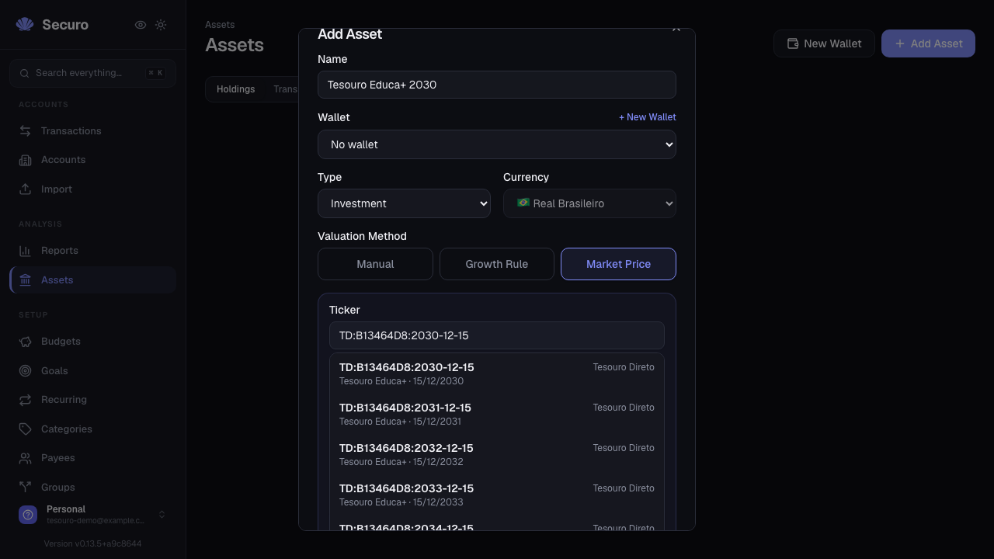Screen dimensions: 994x559
Task: Choose Market Price valuation method
Action: (618, 264)
